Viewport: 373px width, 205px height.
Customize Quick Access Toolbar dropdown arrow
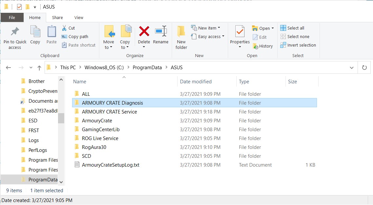tap(35, 7)
